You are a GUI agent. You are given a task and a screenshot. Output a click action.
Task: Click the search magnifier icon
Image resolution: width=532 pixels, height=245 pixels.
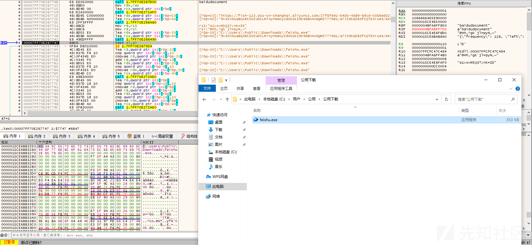(x=513, y=99)
